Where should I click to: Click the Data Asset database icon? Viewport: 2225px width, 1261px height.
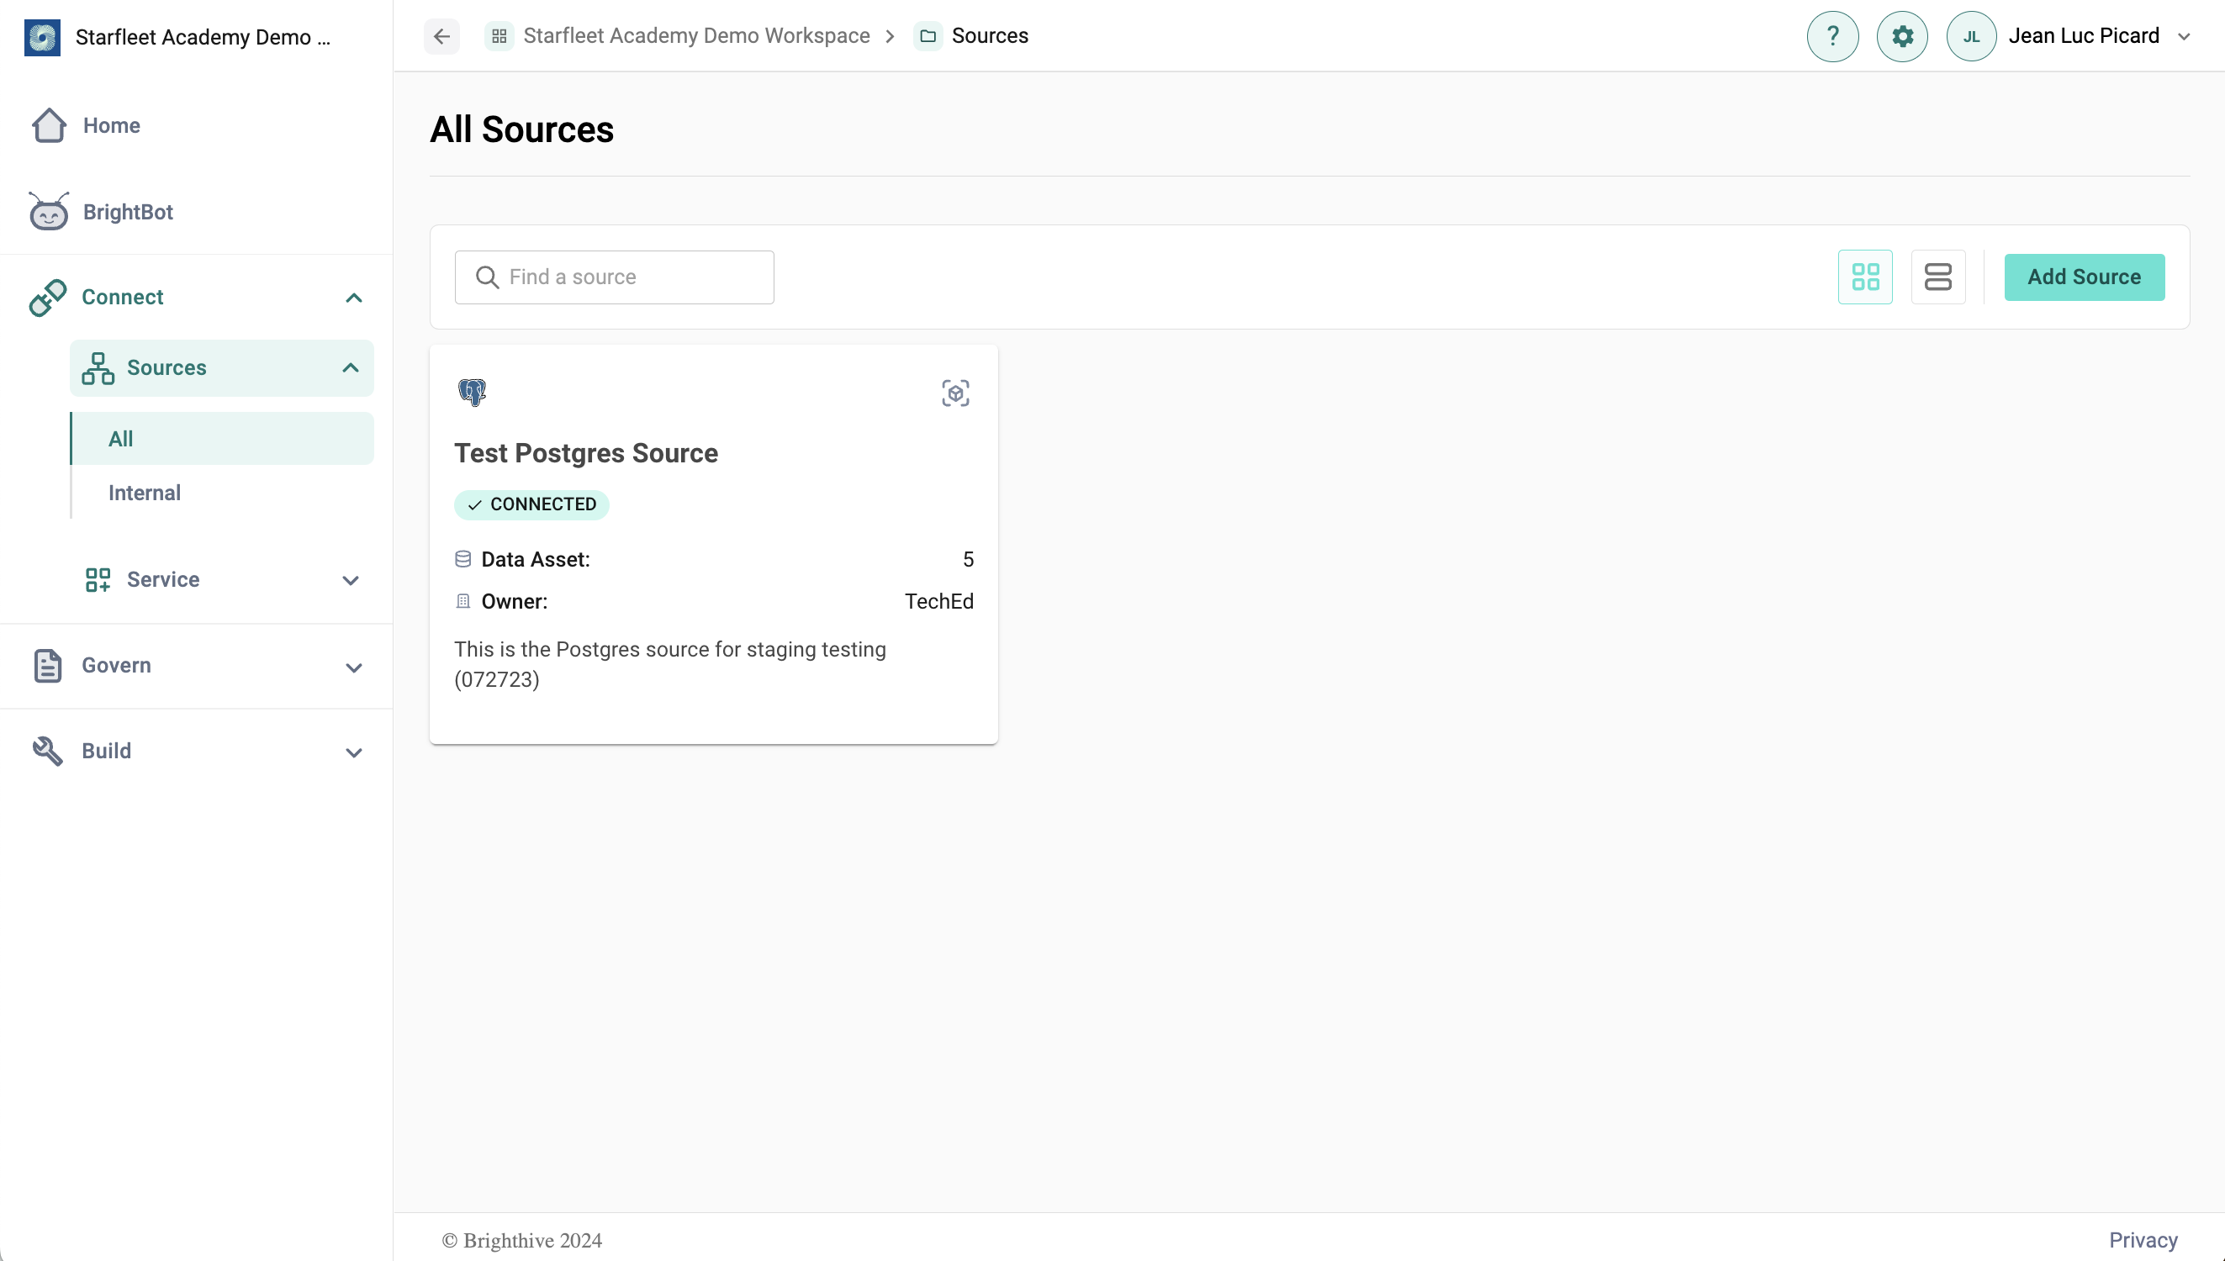(463, 560)
